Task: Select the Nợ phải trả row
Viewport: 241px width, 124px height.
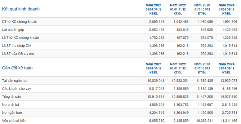Action: click(120, 105)
